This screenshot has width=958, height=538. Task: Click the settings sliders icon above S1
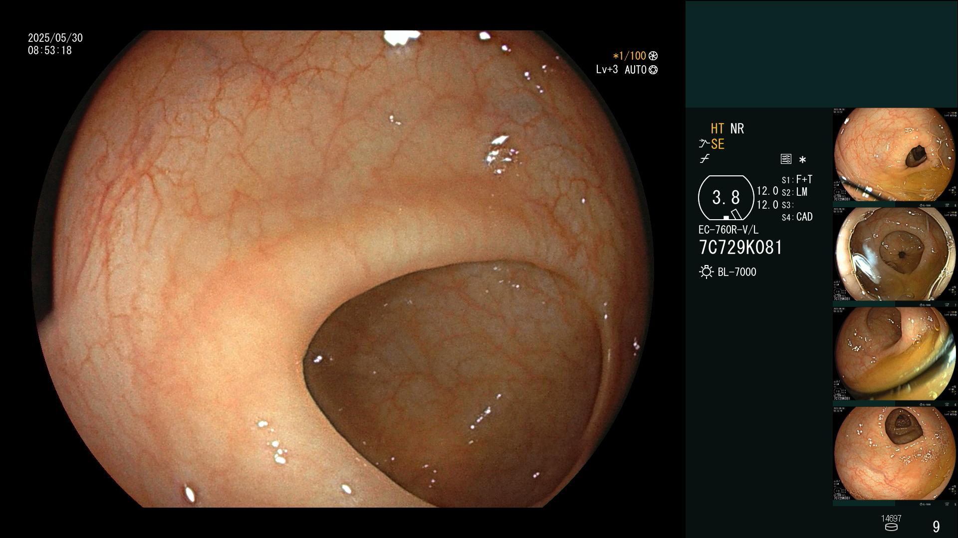786,159
